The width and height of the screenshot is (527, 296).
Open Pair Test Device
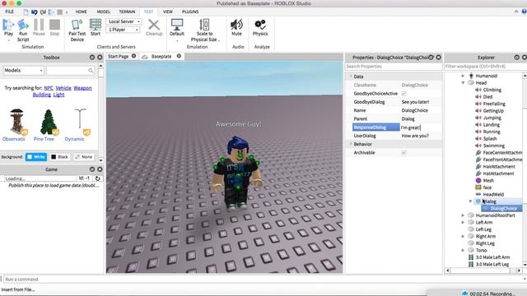(77, 25)
